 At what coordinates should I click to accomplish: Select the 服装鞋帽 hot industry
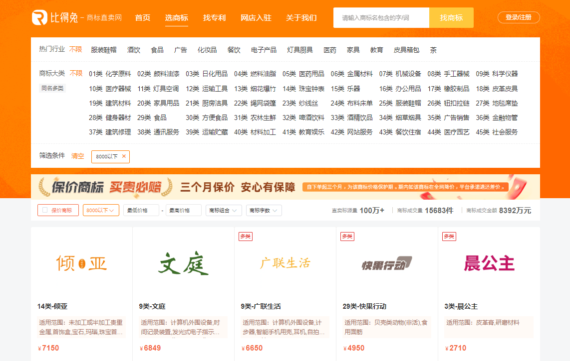point(104,50)
